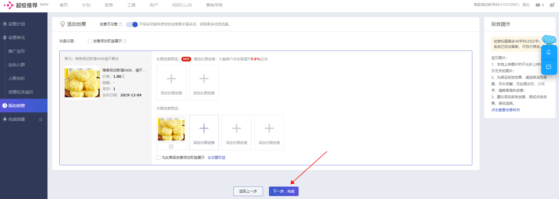This screenshot has width=559, height=199.
Task: Check 为此商品创意添加权益展示 checkbox
Action: pyautogui.click(x=159, y=158)
